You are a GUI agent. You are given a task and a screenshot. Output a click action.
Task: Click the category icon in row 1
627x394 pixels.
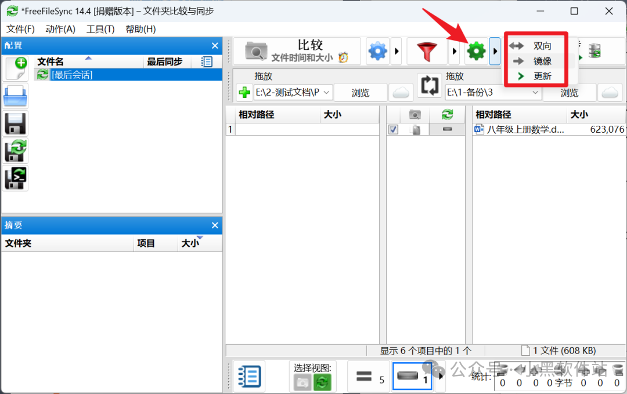[x=415, y=129]
